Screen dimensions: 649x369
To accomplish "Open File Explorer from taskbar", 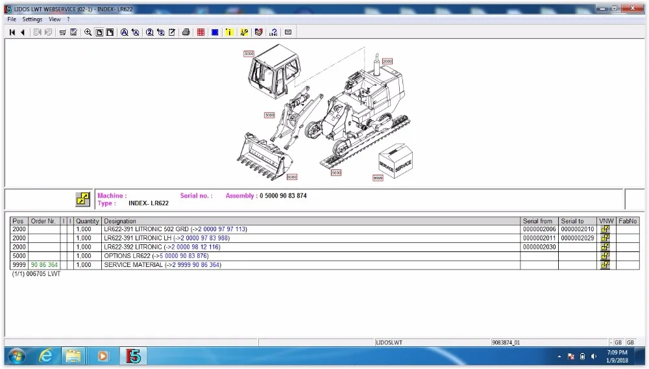I will (73, 356).
